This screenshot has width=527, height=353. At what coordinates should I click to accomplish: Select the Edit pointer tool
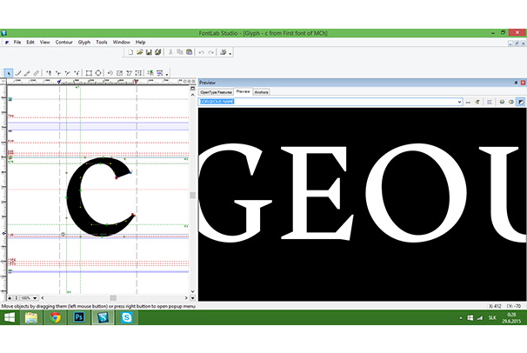[9, 73]
